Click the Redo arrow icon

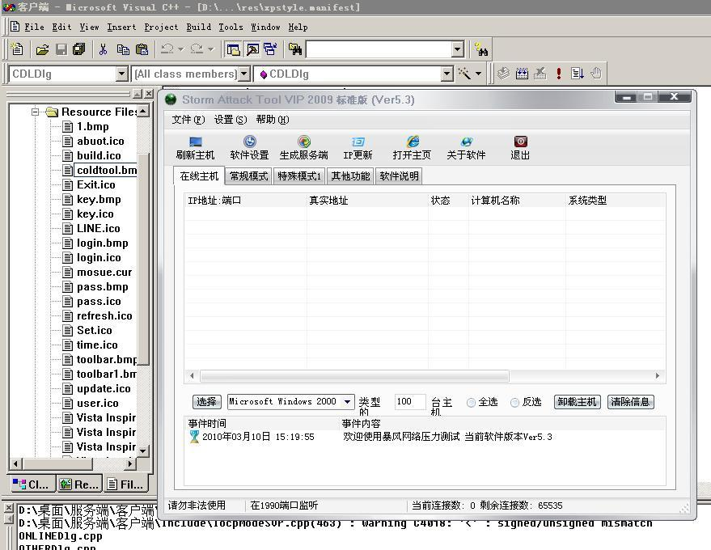197,49
